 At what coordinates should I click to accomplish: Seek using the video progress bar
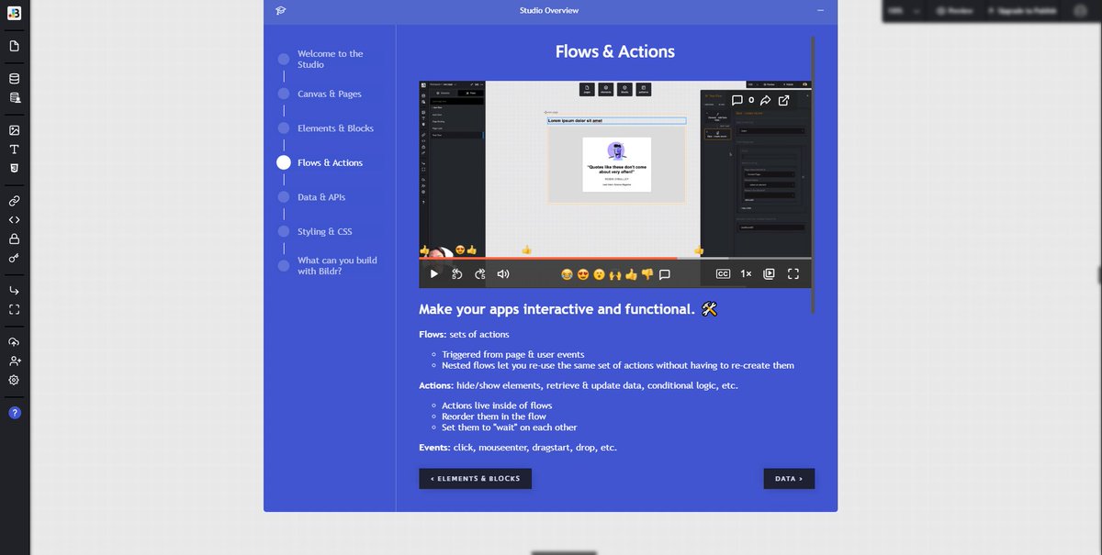[615, 258]
